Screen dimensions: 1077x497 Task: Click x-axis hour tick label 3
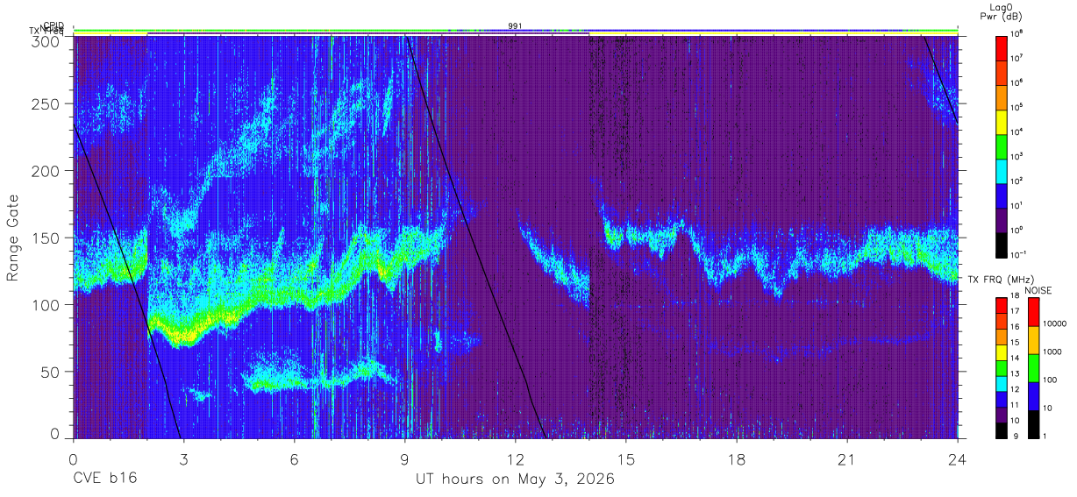(182, 459)
